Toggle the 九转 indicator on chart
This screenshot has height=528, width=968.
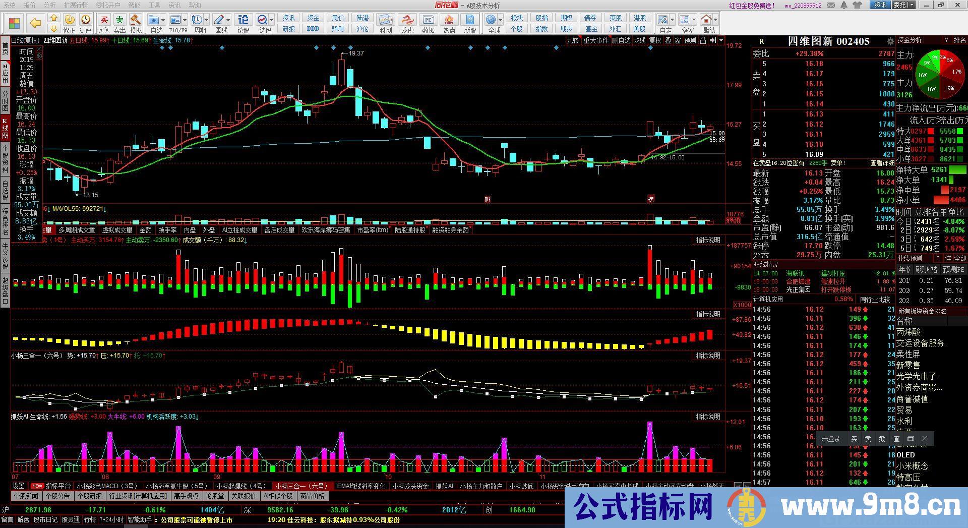pyautogui.click(x=573, y=40)
